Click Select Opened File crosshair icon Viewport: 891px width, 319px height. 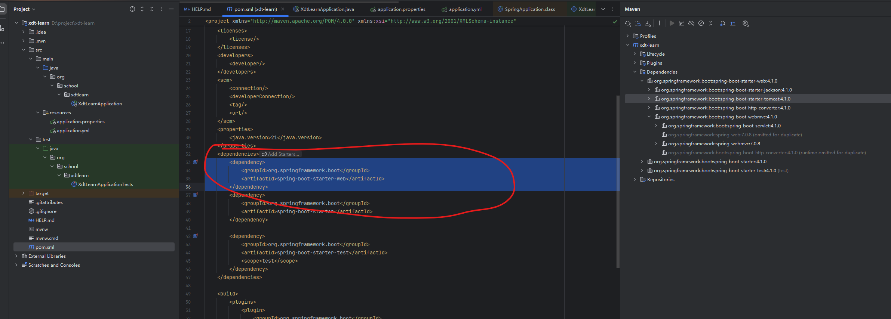pyautogui.click(x=132, y=9)
